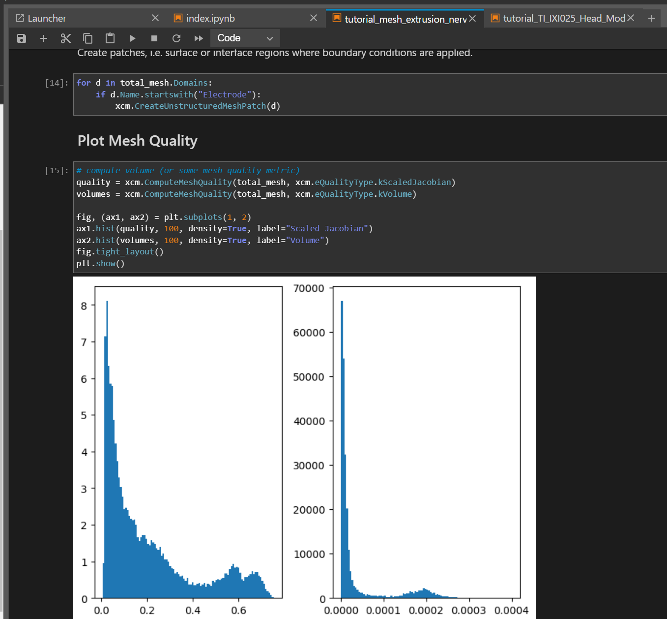Save the notebook with the disk icon
Viewport: 667px width, 619px height.
(22, 38)
